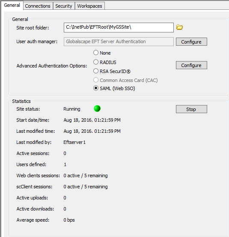
Task: Switch to the Connections tab
Action: [38, 6]
